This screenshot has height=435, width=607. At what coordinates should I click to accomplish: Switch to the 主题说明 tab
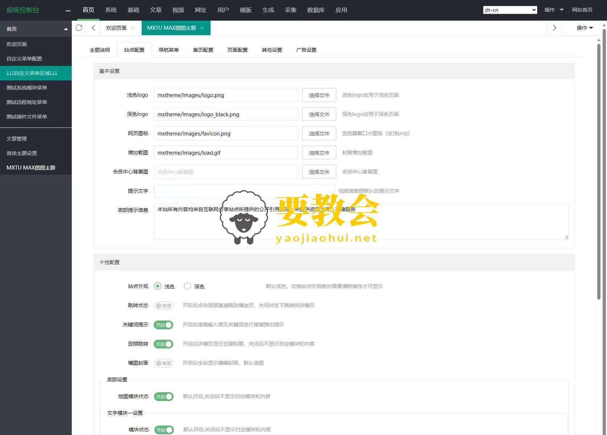[x=100, y=50]
